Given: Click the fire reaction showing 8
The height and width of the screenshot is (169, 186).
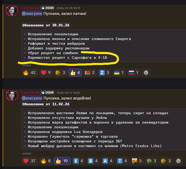Looking at the screenshot, I should coord(46,161).
